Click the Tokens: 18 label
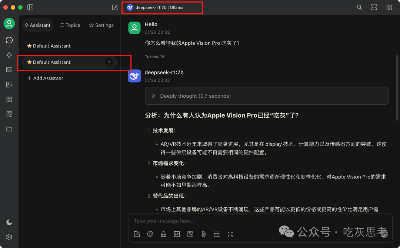This screenshot has height=248, width=400. [x=154, y=57]
